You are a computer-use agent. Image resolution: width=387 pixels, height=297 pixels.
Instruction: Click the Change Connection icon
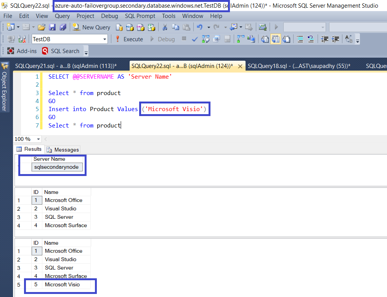(22, 39)
